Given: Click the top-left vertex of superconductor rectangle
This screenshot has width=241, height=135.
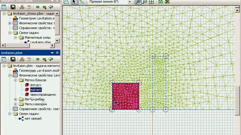Looking at the screenshot, I should [x=153, y=56].
